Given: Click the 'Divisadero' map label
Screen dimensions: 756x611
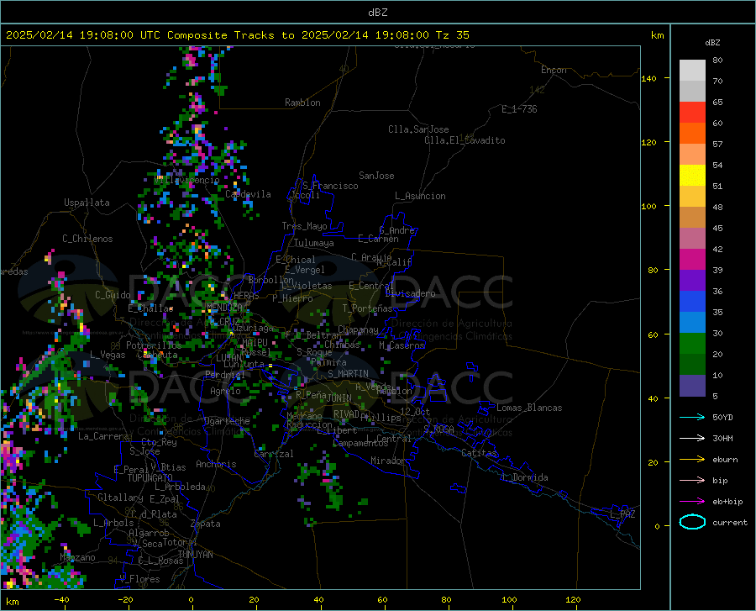Looking at the screenshot, I should 410,293.
